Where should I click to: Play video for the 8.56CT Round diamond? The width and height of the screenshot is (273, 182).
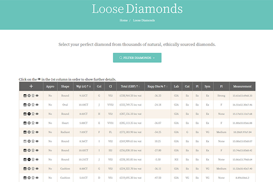point(29,141)
